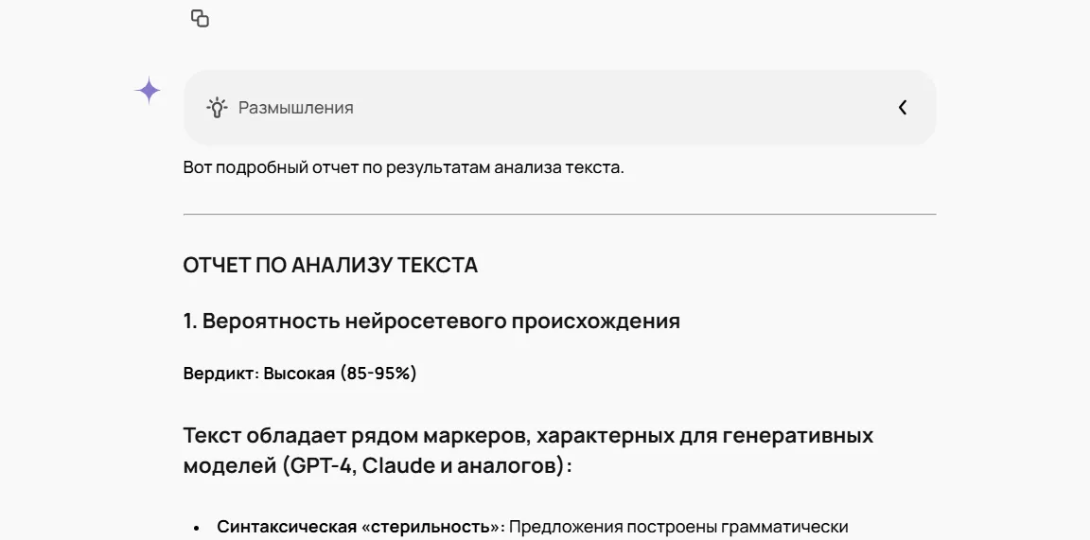
Task: Open the Размышления thinking label
Action: [x=296, y=108]
